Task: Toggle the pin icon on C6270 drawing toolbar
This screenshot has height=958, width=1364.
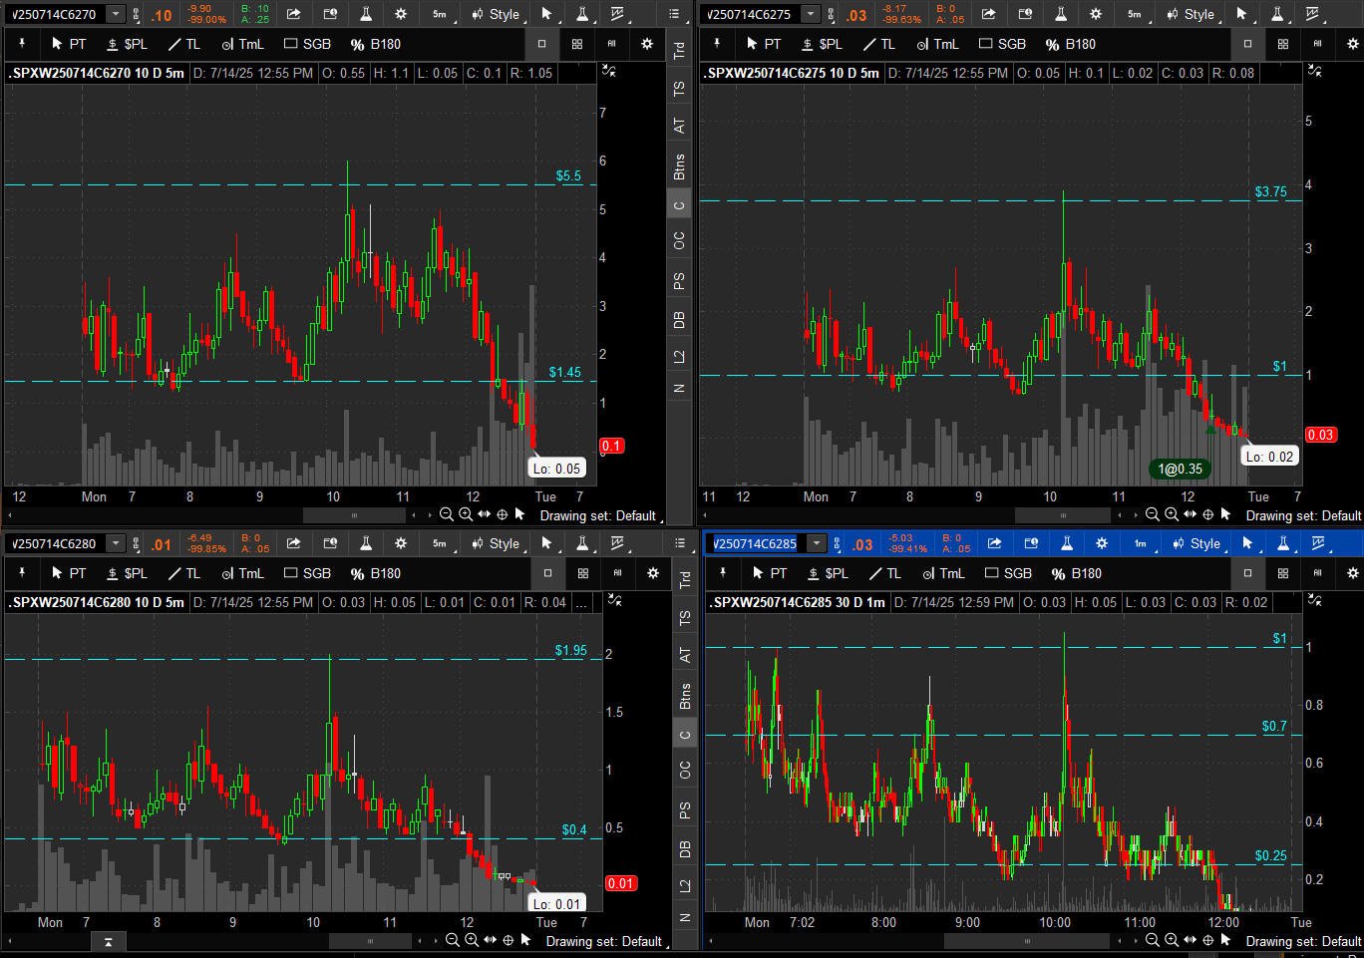Action: point(21,44)
